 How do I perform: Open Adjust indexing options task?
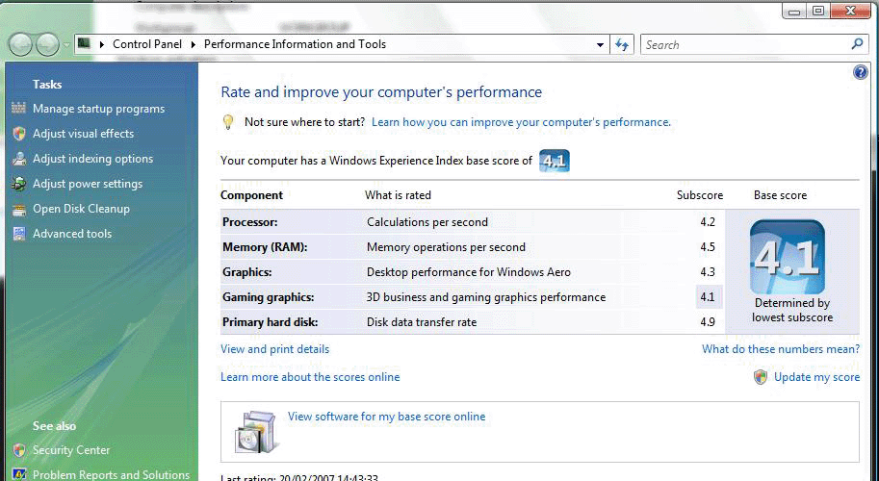92,159
